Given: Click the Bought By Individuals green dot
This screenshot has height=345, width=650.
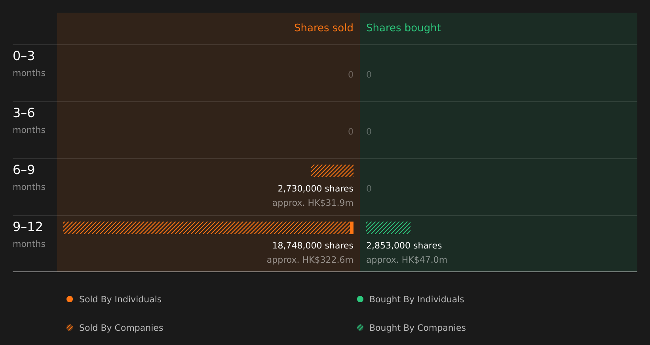Looking at the screenshot, I should pyautogui.click(x=360, y=299).
